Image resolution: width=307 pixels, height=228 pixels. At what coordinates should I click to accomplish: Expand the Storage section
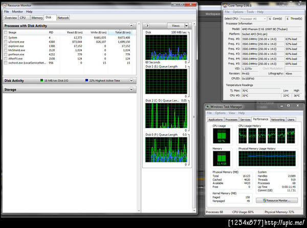132,89
